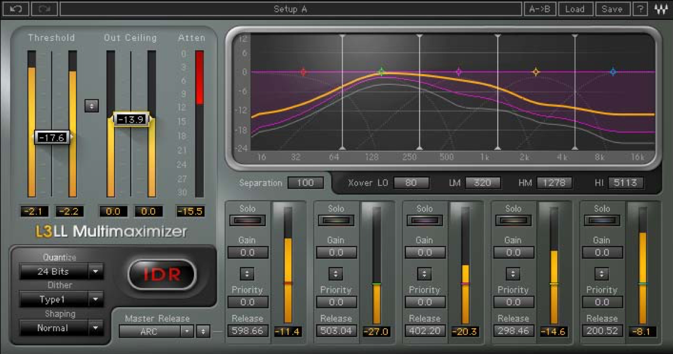The height and width of the screenshot is (354, 673).
Task: Solo the highest frequency band
Action: 601,220
